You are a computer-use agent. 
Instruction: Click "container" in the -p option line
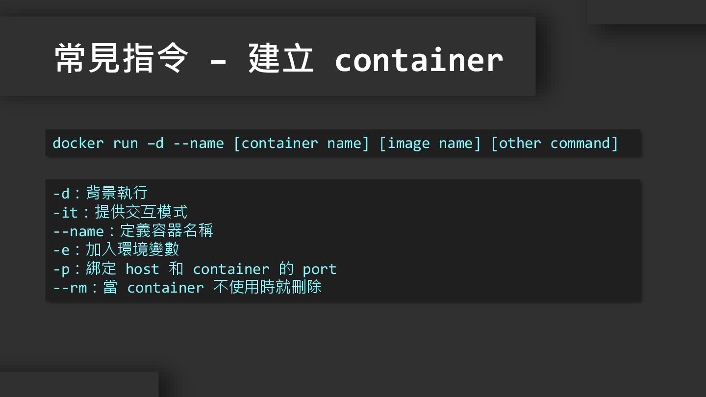pos(231,269)
